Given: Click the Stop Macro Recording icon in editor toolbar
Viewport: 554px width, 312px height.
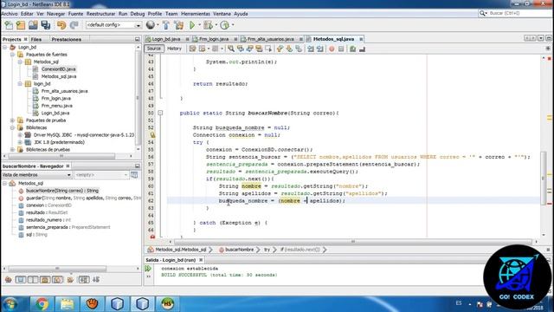Looking at the screenshot, I should point(341,49).
